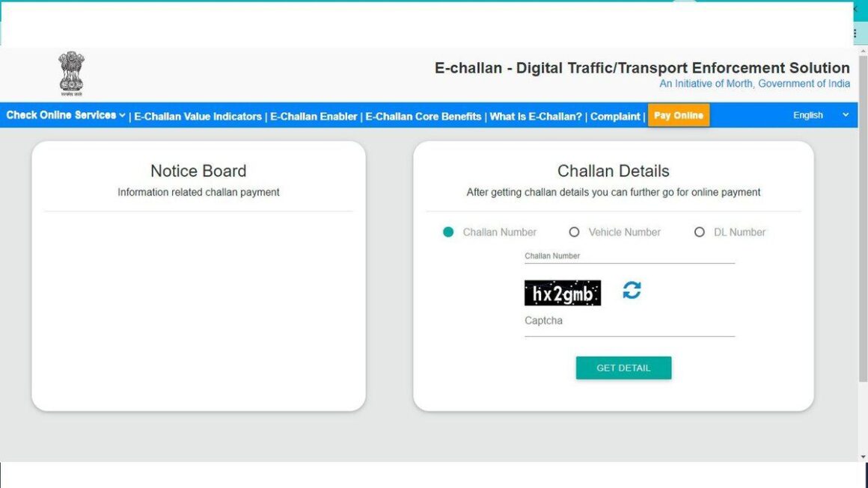The height and width of the screenshot is (488, 868).
Task: Click the E-Challan Enabler navigation link
Action: [313, 117]
